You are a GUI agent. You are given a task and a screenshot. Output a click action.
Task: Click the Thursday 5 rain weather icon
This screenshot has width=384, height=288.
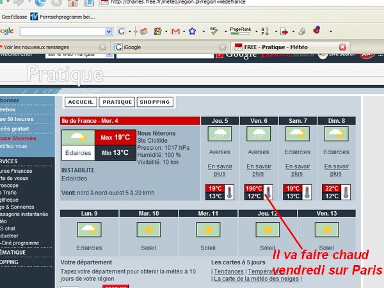coord(220,135)
